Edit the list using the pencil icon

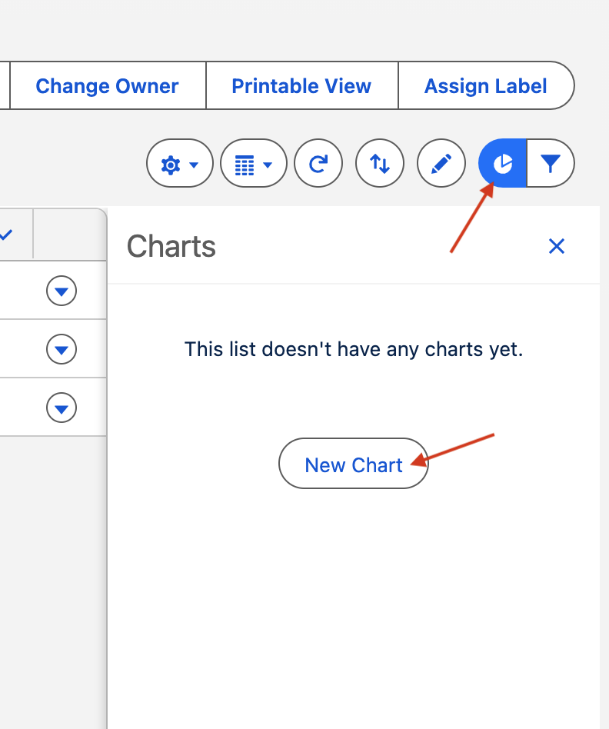441,163
